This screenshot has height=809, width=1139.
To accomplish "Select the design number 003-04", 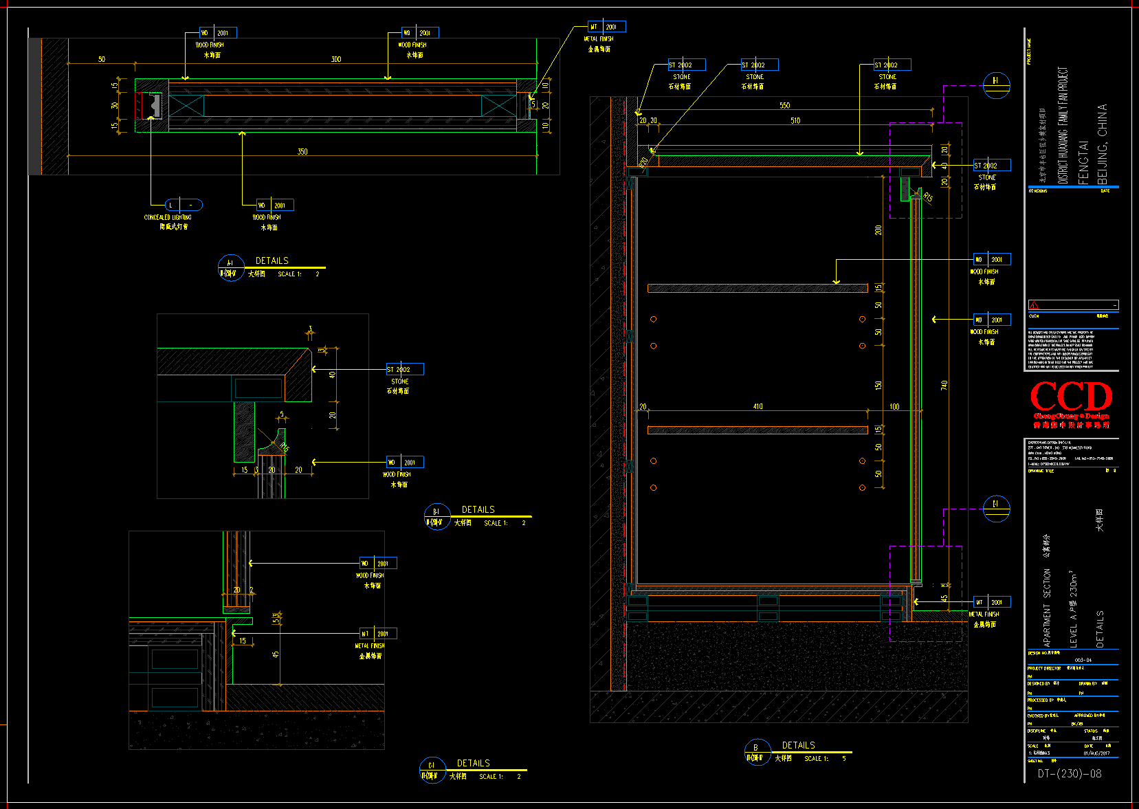I will pyautogui.click(x=1083, y=660).
